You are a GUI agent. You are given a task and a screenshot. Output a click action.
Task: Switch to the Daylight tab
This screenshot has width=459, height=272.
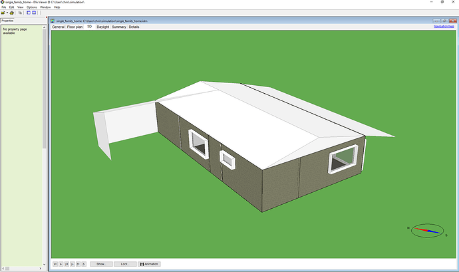click(102, 27)
